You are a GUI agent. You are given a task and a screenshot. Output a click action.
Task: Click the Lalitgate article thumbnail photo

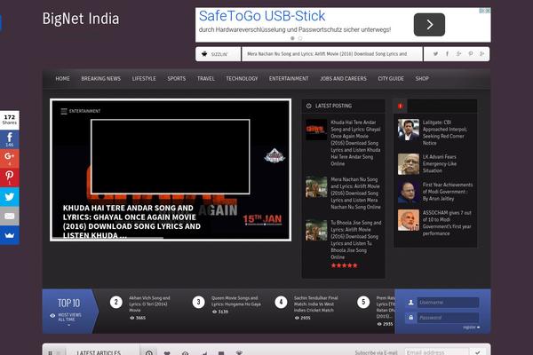coord(409,130)
